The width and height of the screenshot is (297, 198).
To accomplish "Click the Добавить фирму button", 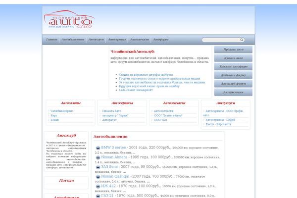I will [x=233, y=75].
